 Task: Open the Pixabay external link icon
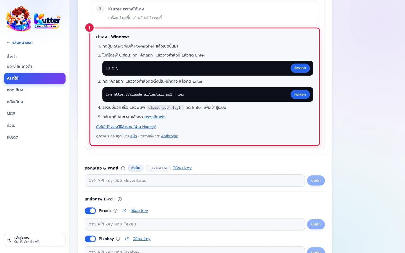coord(127,239)
